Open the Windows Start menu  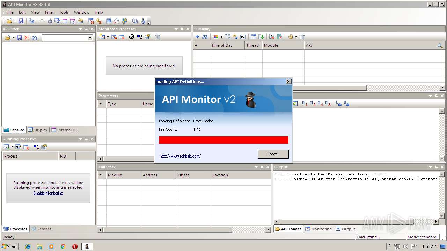tap(9, 246)
